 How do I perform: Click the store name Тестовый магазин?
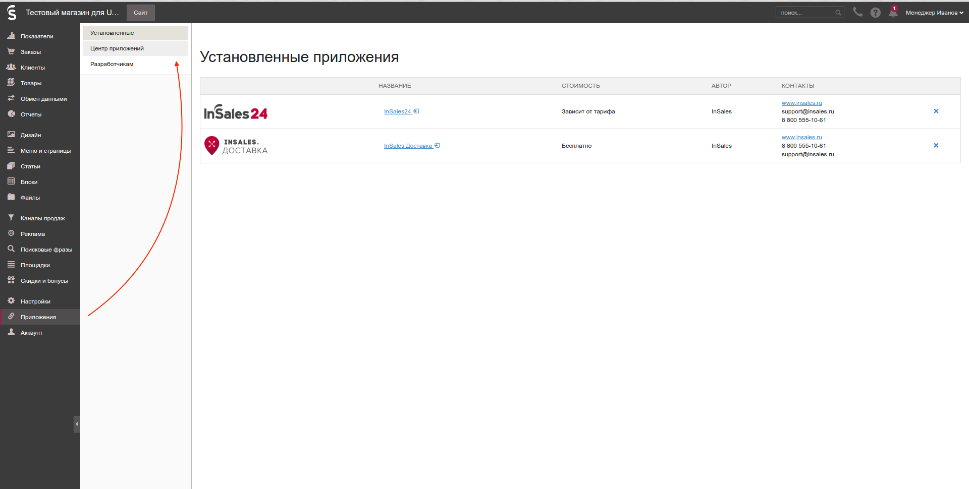[72, 13]
